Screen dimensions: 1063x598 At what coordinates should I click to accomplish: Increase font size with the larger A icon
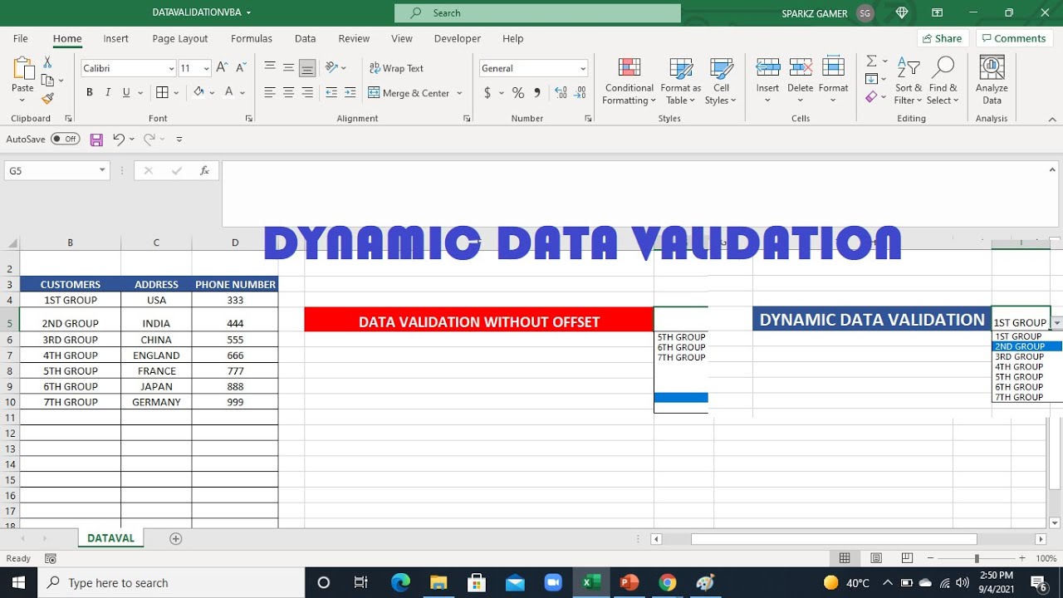(x=222, y=68)
